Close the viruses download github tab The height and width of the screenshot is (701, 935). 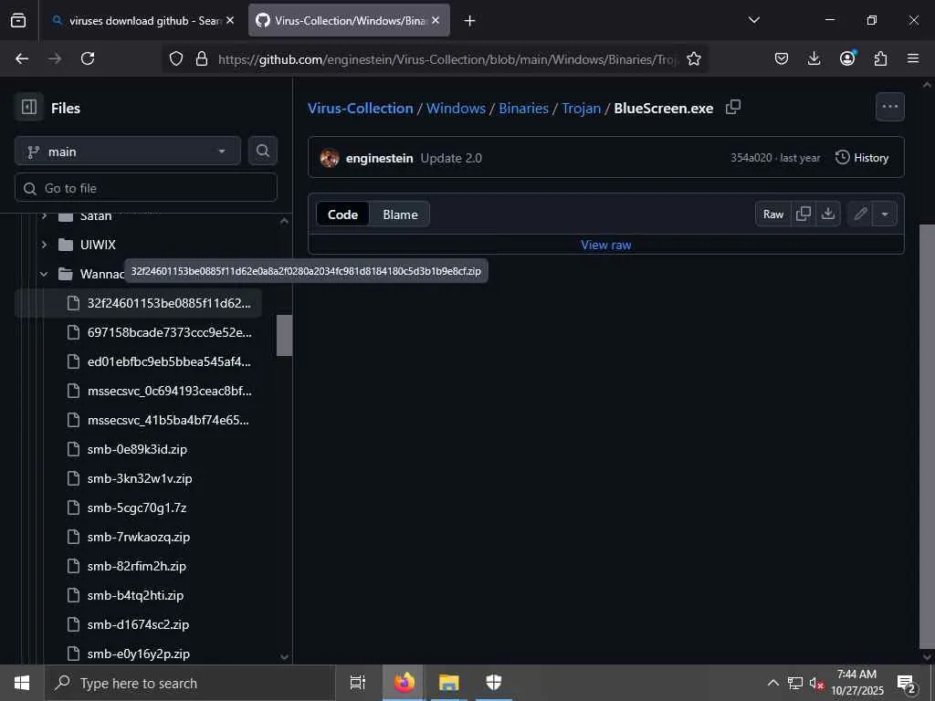(x=230, y=20)
